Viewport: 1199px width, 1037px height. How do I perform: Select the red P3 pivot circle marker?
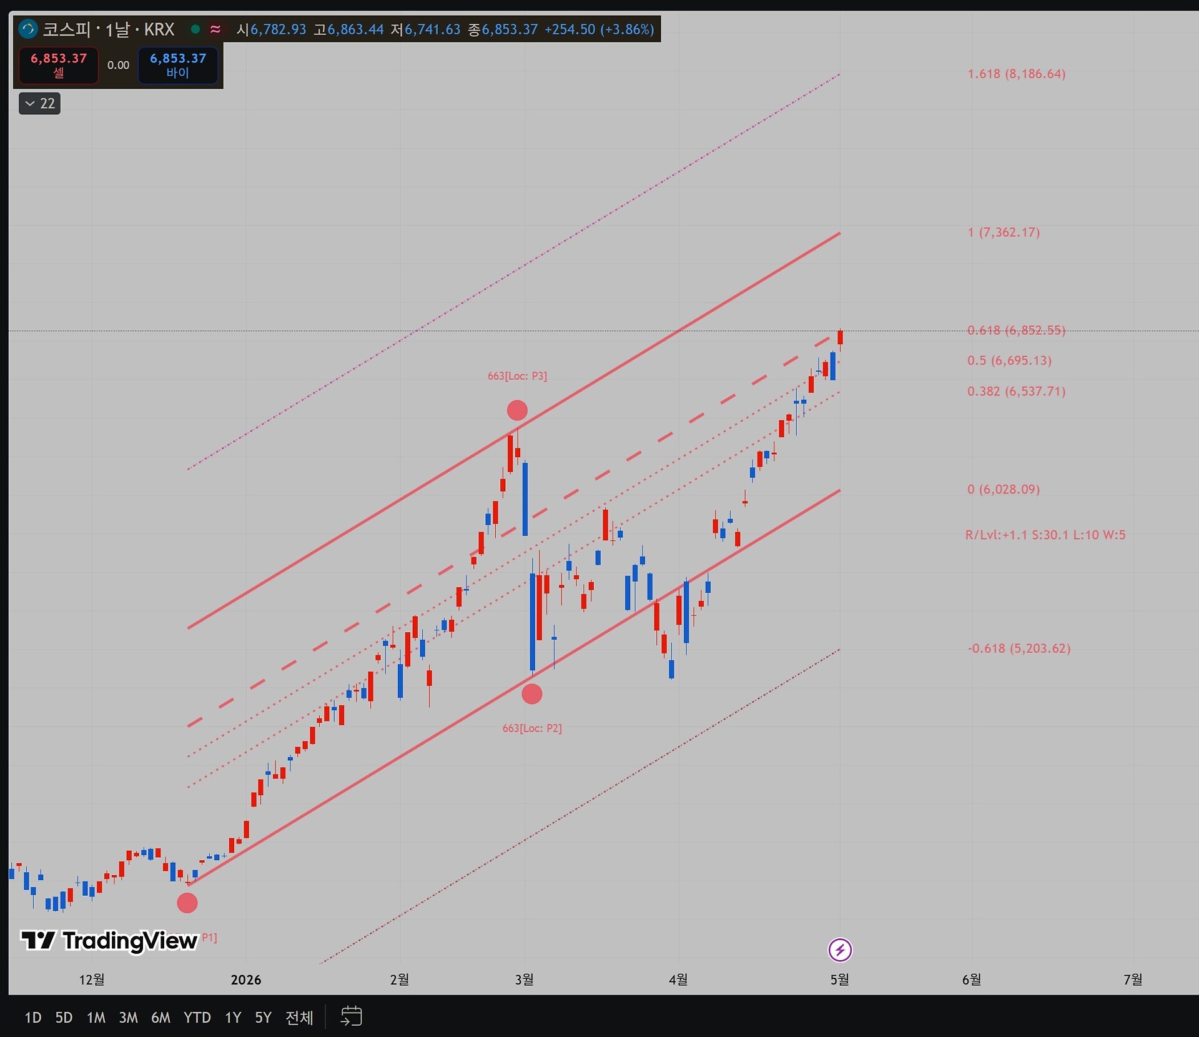click(x=517, y=410)
